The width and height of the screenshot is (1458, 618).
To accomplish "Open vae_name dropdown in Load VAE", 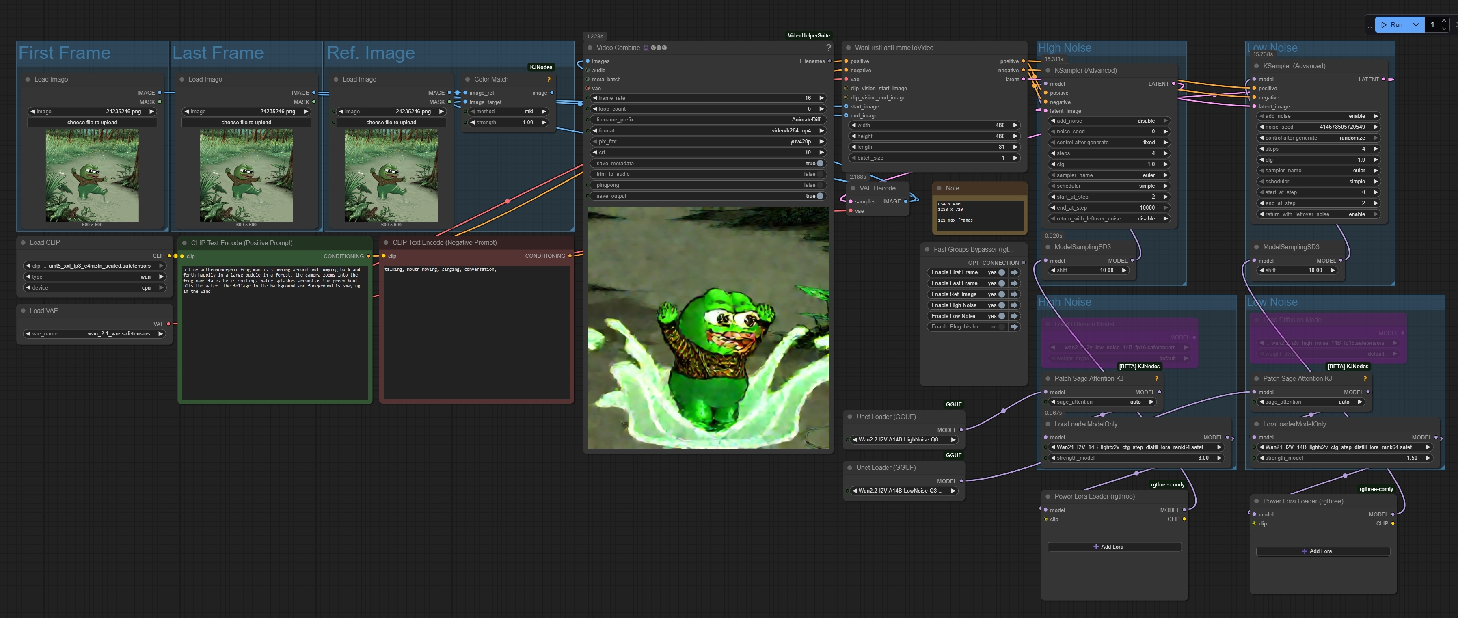I will [x=95, y=333].
